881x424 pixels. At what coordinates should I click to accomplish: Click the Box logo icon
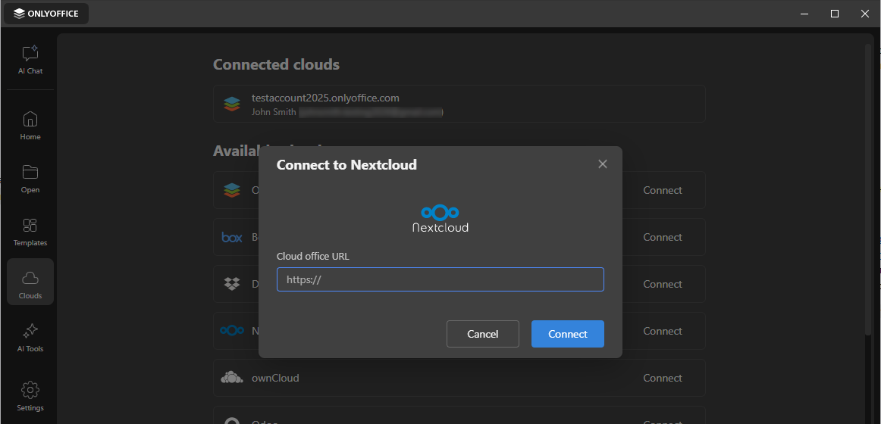coord(231,237)
